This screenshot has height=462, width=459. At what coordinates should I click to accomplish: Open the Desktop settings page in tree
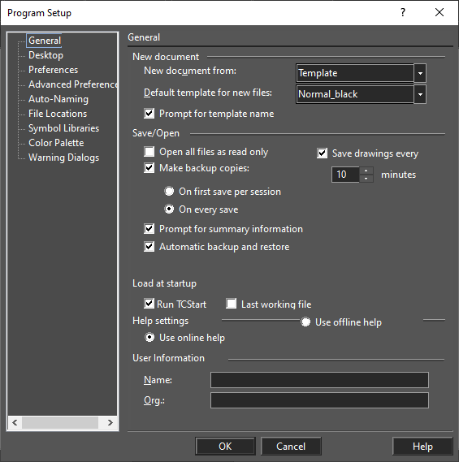click(45, 55)
